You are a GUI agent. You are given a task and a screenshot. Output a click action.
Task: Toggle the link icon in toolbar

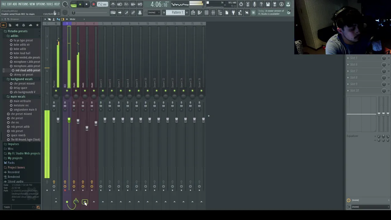[x=133, y=13]
